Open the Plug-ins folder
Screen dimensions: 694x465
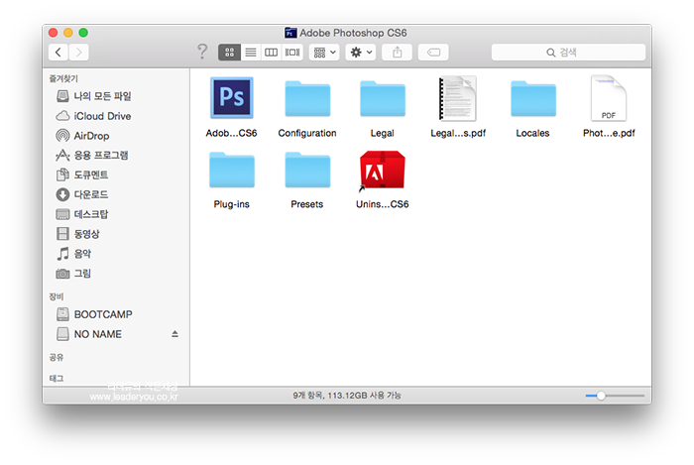(x=231, y=171)
